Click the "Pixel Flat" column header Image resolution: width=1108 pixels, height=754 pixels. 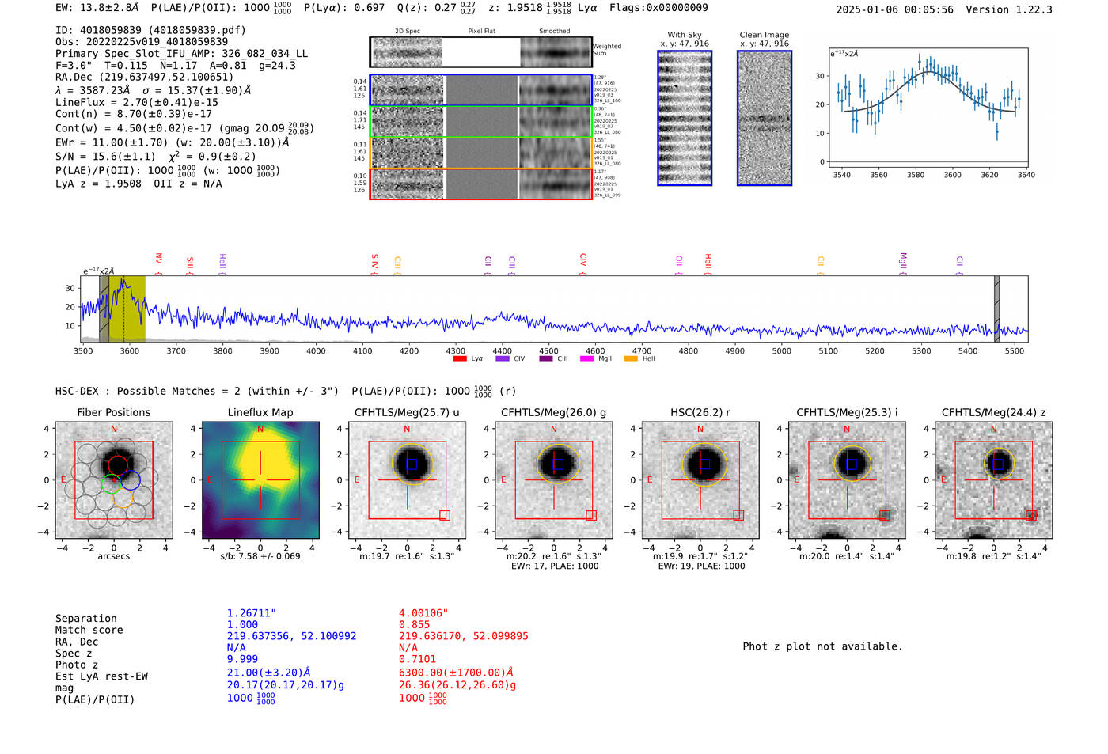(x=481, y=32)
